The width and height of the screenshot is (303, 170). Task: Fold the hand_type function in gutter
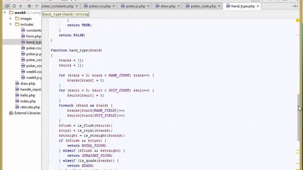49,51
